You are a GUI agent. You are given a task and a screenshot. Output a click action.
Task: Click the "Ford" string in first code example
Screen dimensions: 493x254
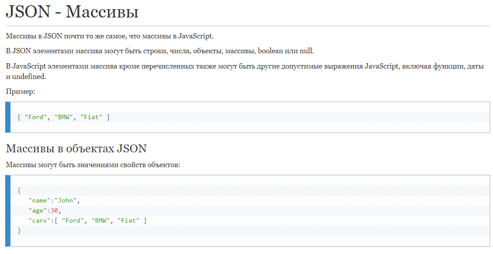[x=36, y=117]
